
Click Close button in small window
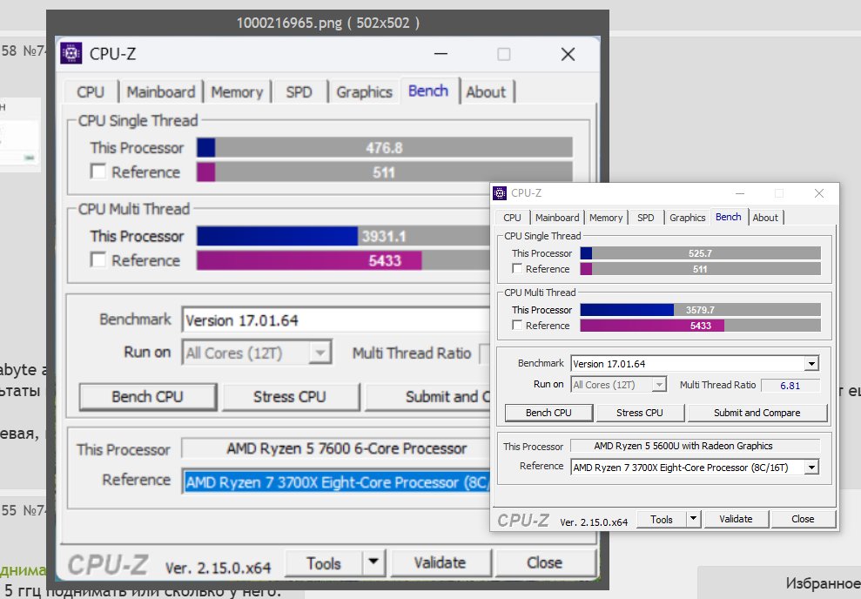[803, 519]
